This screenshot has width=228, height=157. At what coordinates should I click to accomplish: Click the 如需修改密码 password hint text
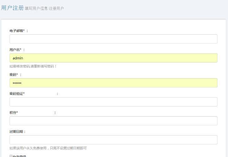coord(33,66)
